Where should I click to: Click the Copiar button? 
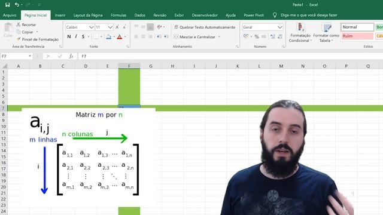(25, 32)
